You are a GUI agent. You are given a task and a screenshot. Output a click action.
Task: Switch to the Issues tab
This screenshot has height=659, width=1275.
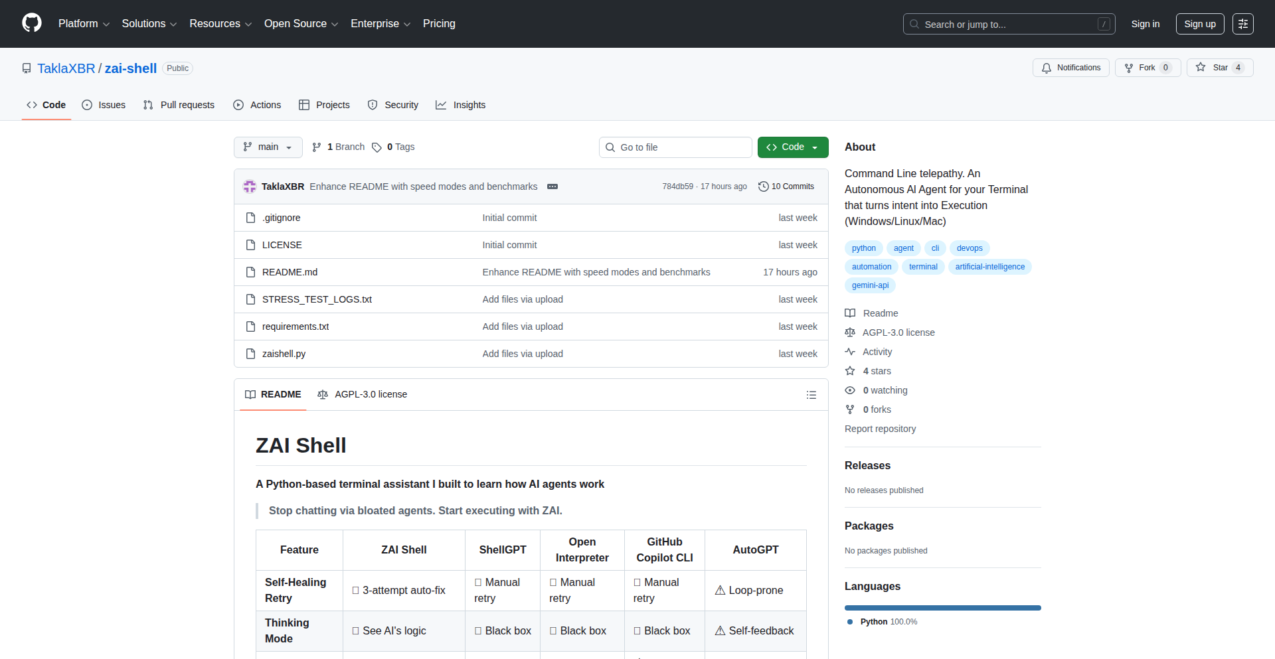[104, 105]
